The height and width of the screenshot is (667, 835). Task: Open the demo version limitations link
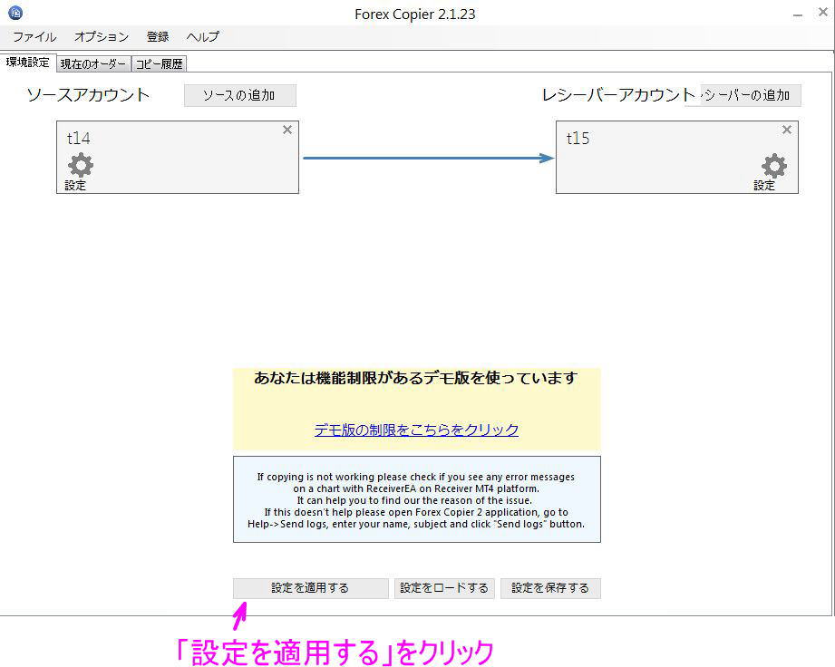(415, 430)
